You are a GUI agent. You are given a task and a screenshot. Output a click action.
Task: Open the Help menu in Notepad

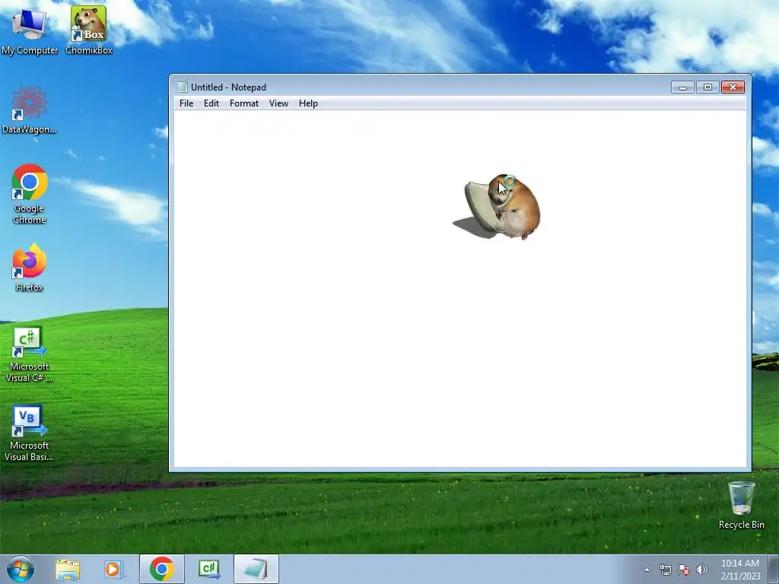pyautogui.click(x=308, y=103)
